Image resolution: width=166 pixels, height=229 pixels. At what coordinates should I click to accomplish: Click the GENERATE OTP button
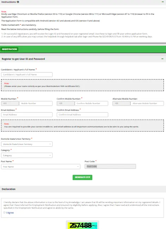point(82,177)
